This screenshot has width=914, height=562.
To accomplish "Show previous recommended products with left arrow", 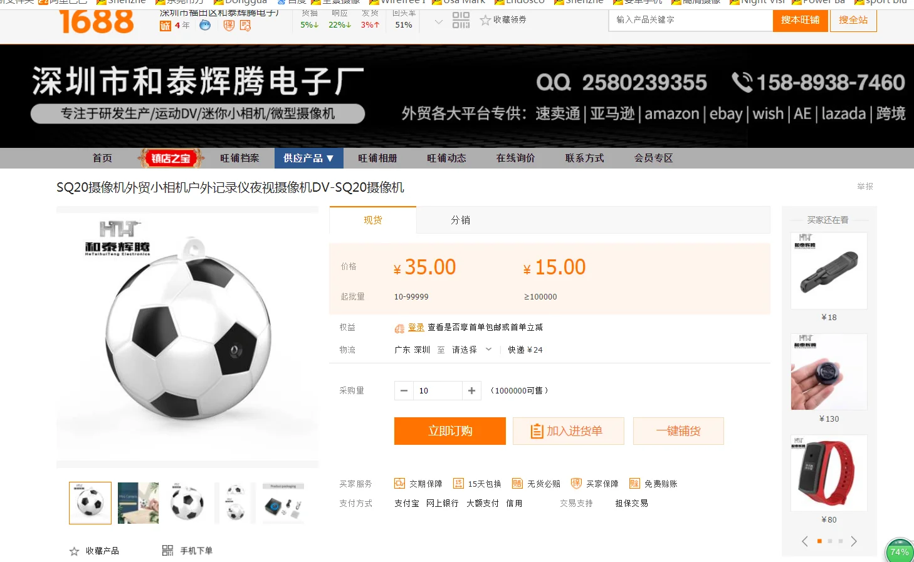I will pos(805,541).
